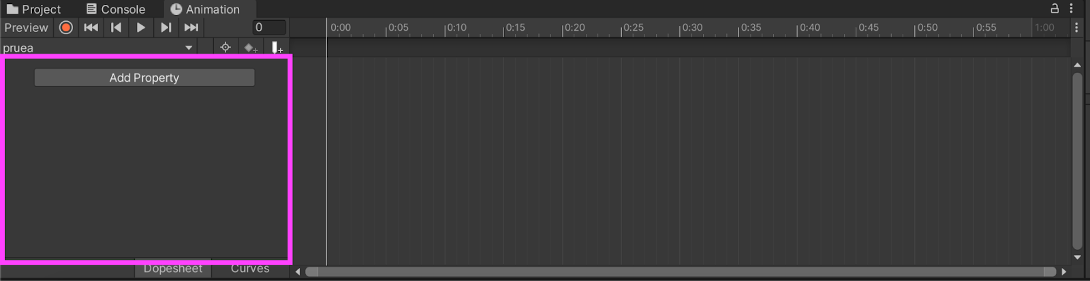Switch to the Console tab
The width and height of the screenshot is (1090, 281).
116,9
